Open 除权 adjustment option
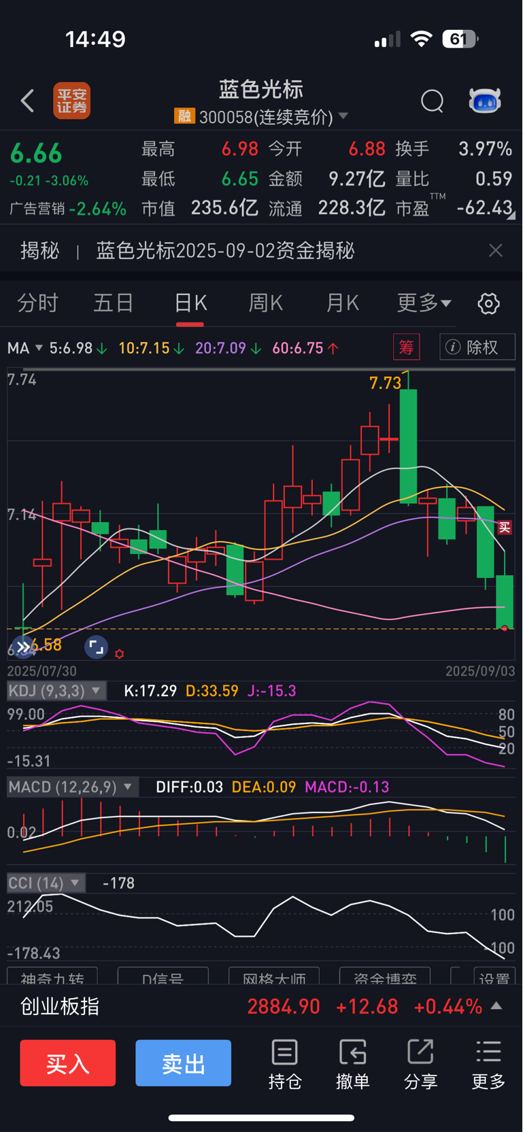The width and height of the screenshot is (523, 1132). tap(477, 347)
